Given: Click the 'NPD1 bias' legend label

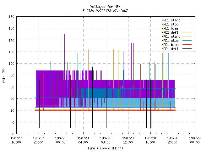Looking at the screenshot, I should tap(170, 45).
